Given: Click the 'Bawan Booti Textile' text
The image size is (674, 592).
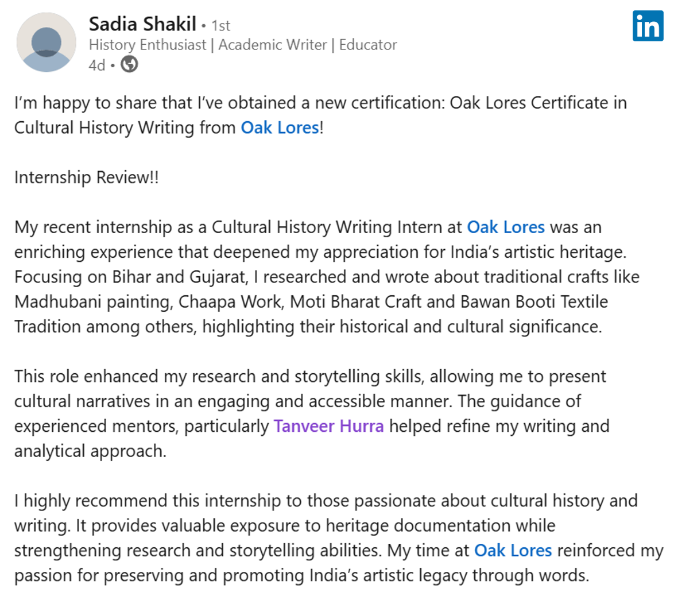Looking at the screenshot, I should pos(534,302).
